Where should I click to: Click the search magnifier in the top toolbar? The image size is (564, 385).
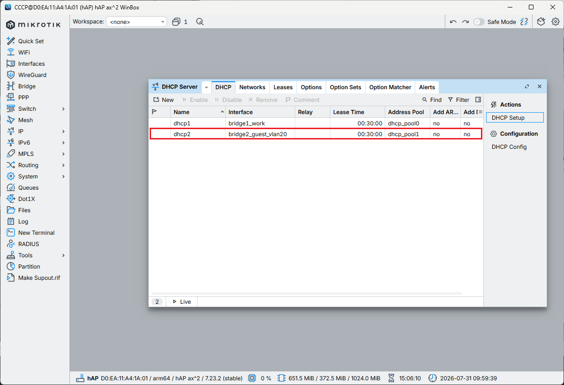[200, 22]
